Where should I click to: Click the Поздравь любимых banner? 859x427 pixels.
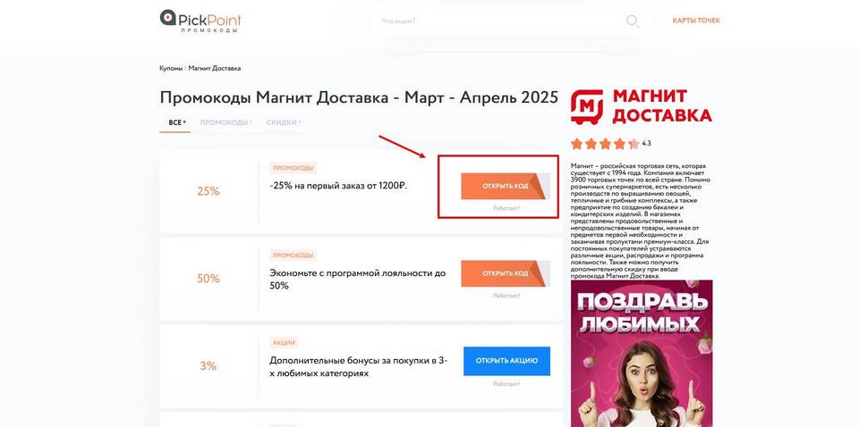click(x=642, y=353)
